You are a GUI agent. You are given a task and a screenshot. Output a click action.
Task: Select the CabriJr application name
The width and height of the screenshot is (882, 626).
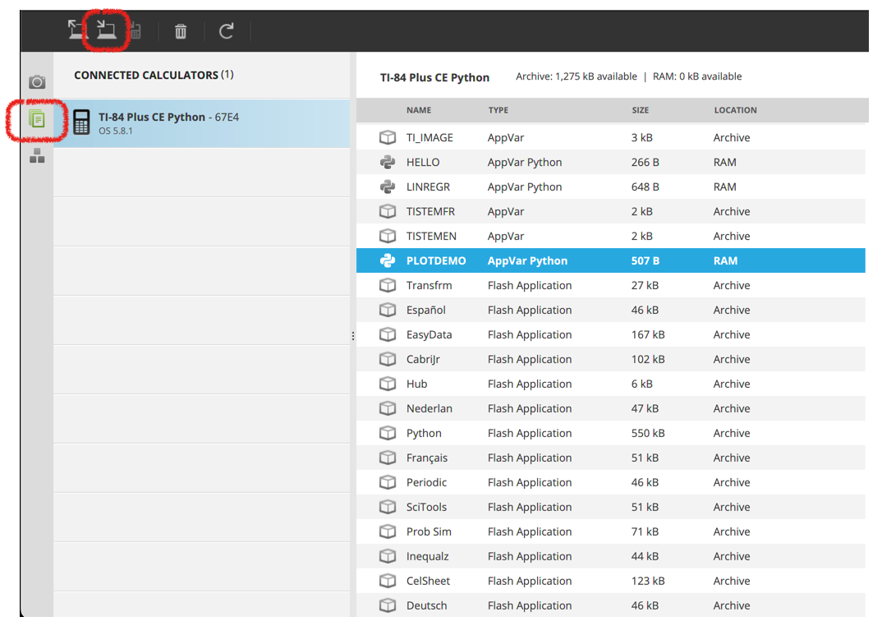(423, 360)
